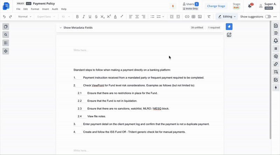Insert an image
This screenshot has height=155, width=280.
click(200, 16)
